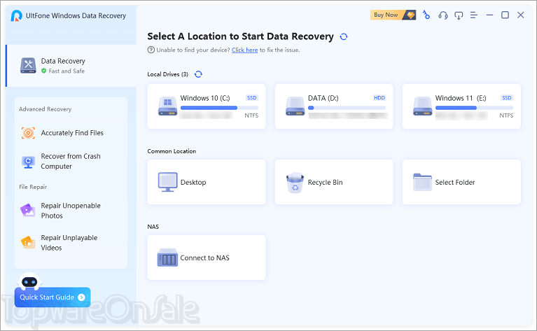
Task: Open Repair Unopenable Photos
Action: (x=71, y=211)
